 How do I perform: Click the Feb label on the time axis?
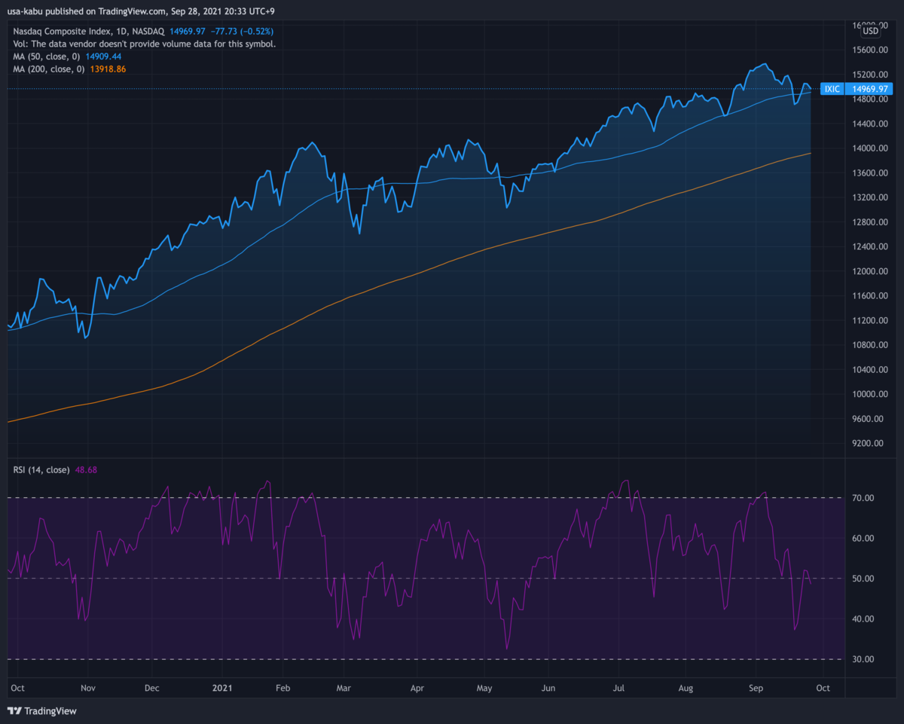[x=282, y=688]
